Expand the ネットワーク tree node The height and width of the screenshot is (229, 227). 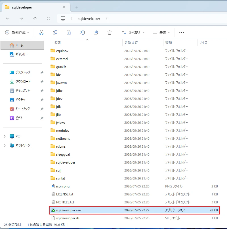5,145
